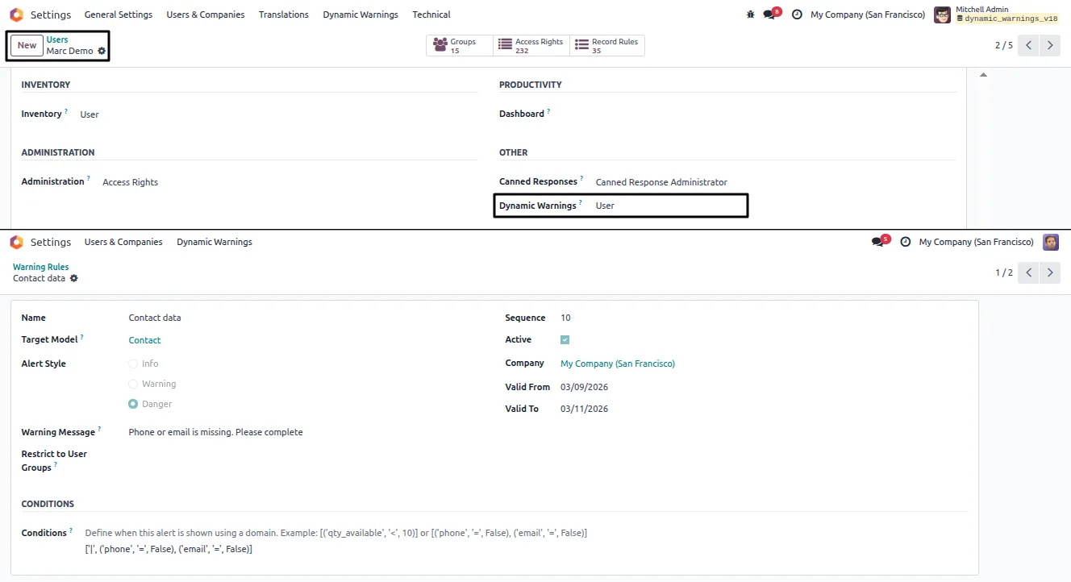The width and height of the screenshot is (1071, 582).
Task: Click Valid From date 03/09/2026
Action: (x=585, y=387)
